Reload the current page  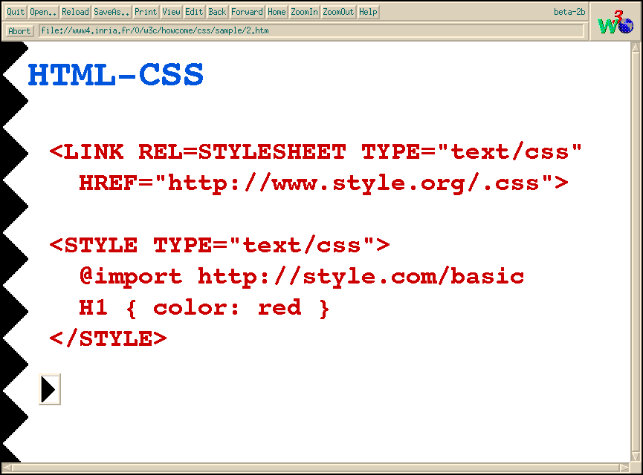[75, 12]
